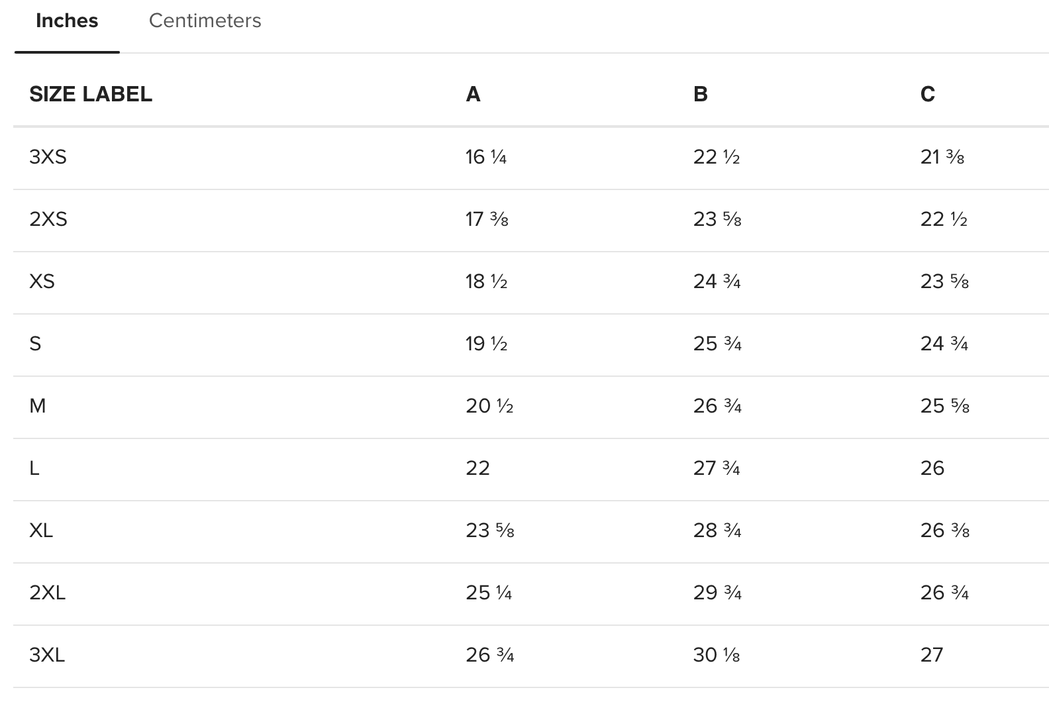Click the SIZE LABEL column header

click(91, 95)
